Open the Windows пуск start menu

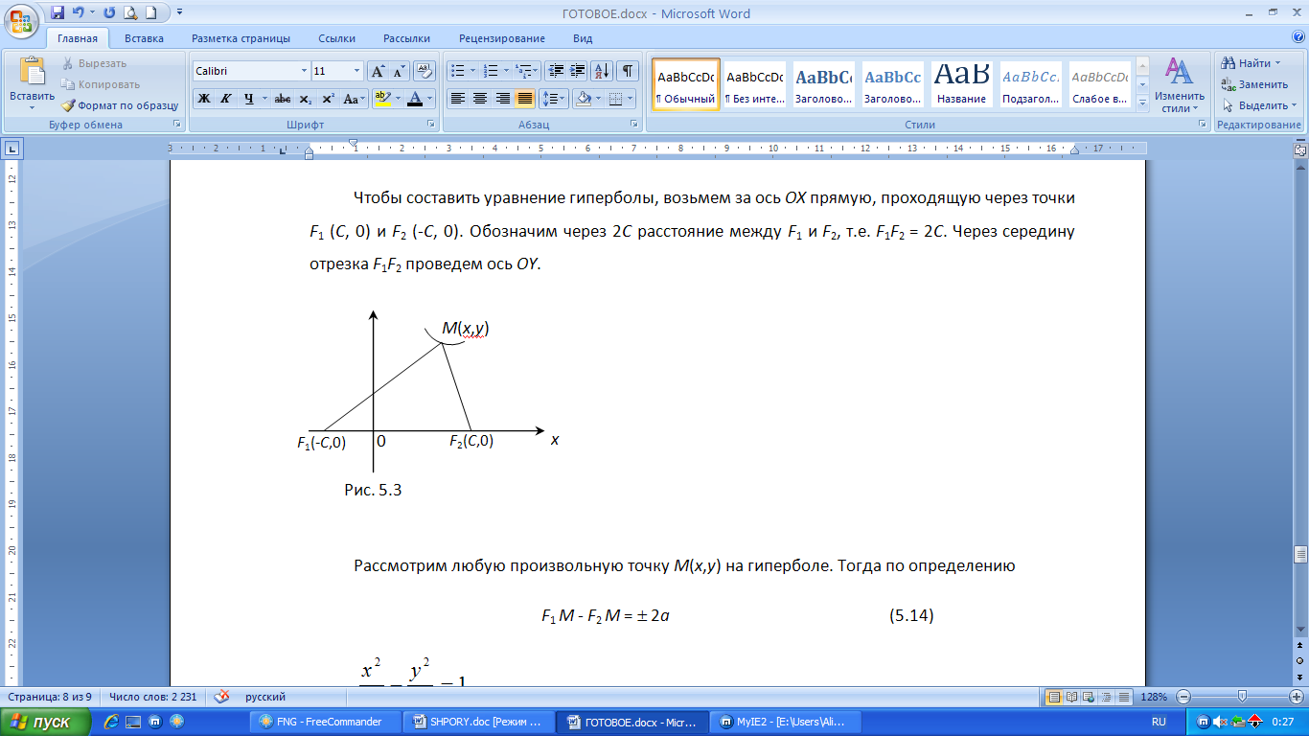coord(47,721)
